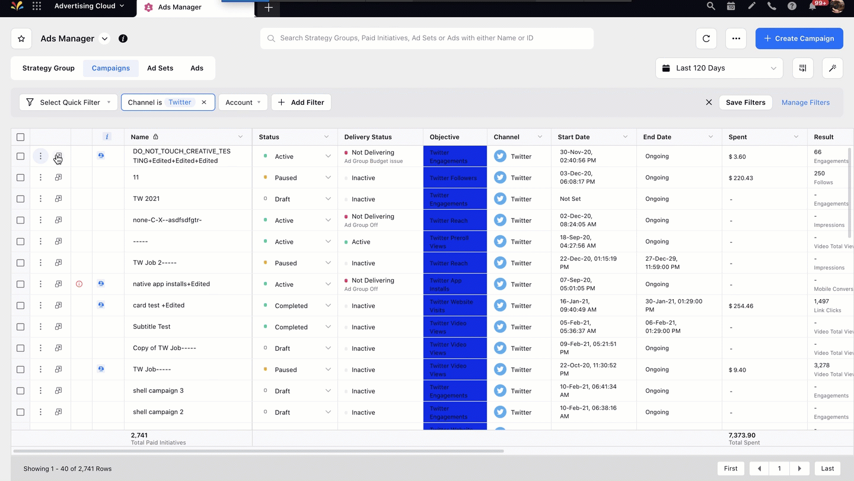Open the Manage Filters link
Image resolution: width=854 pixels, height=481 pixels.
coord(805,102)
